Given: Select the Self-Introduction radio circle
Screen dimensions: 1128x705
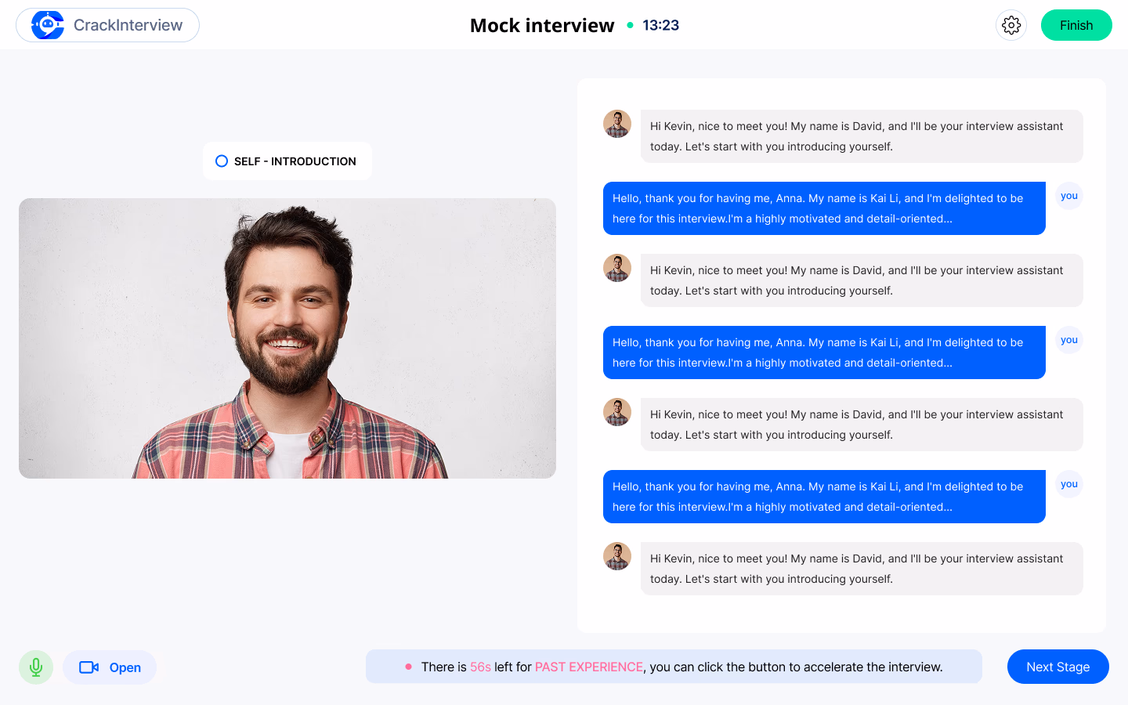Looking at the screenshot, I should [x=222, y=161].
